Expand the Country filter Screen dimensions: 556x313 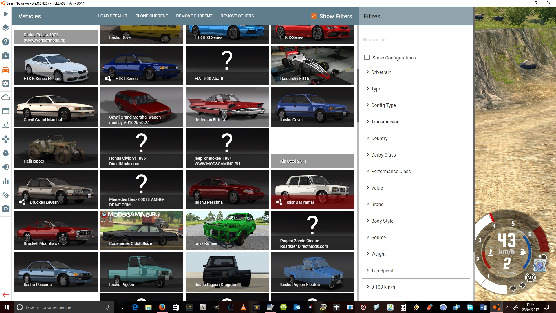416,138
